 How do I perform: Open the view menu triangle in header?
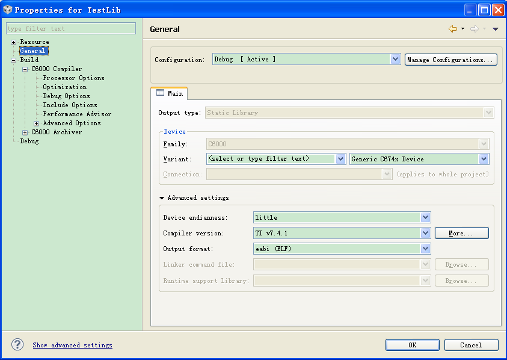coord(496,29)
